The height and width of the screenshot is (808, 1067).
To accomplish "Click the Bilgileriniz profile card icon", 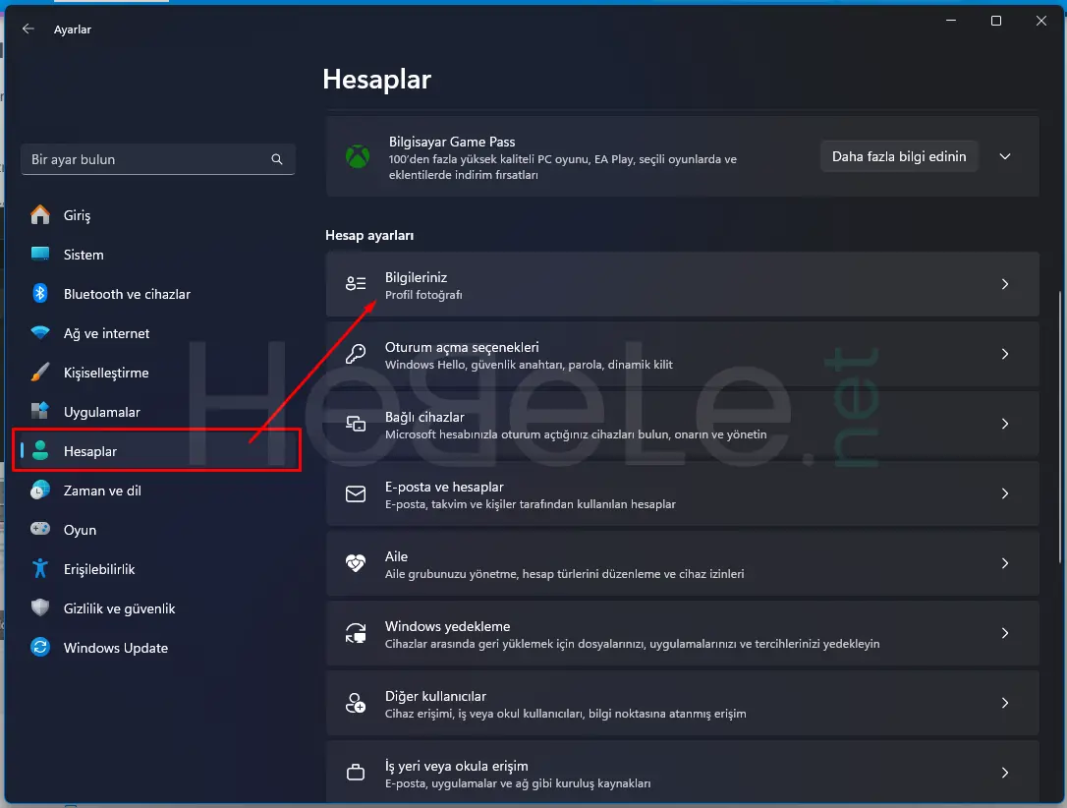I will [x=356, y=284].
